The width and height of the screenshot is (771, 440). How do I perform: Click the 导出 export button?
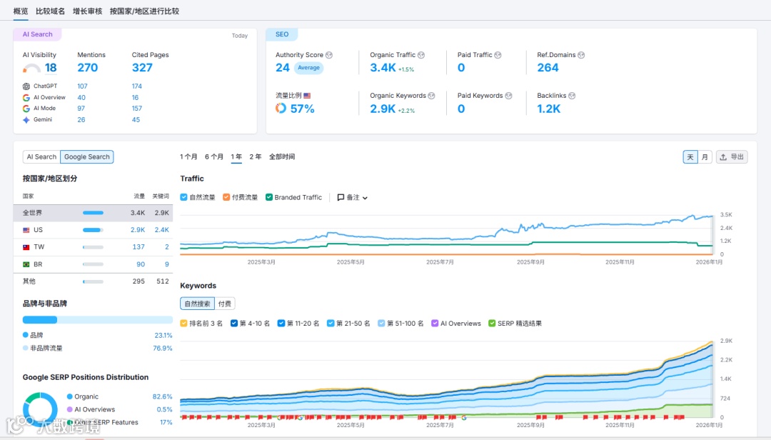(732, 157)
